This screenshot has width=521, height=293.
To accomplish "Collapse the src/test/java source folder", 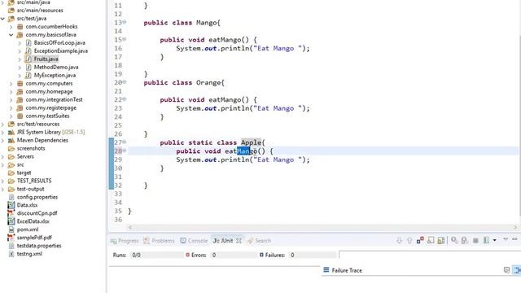I will (x=2, y=19).
